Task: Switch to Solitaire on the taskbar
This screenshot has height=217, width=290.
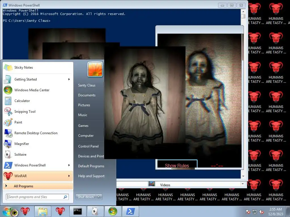Action: (x=95, y=211)
